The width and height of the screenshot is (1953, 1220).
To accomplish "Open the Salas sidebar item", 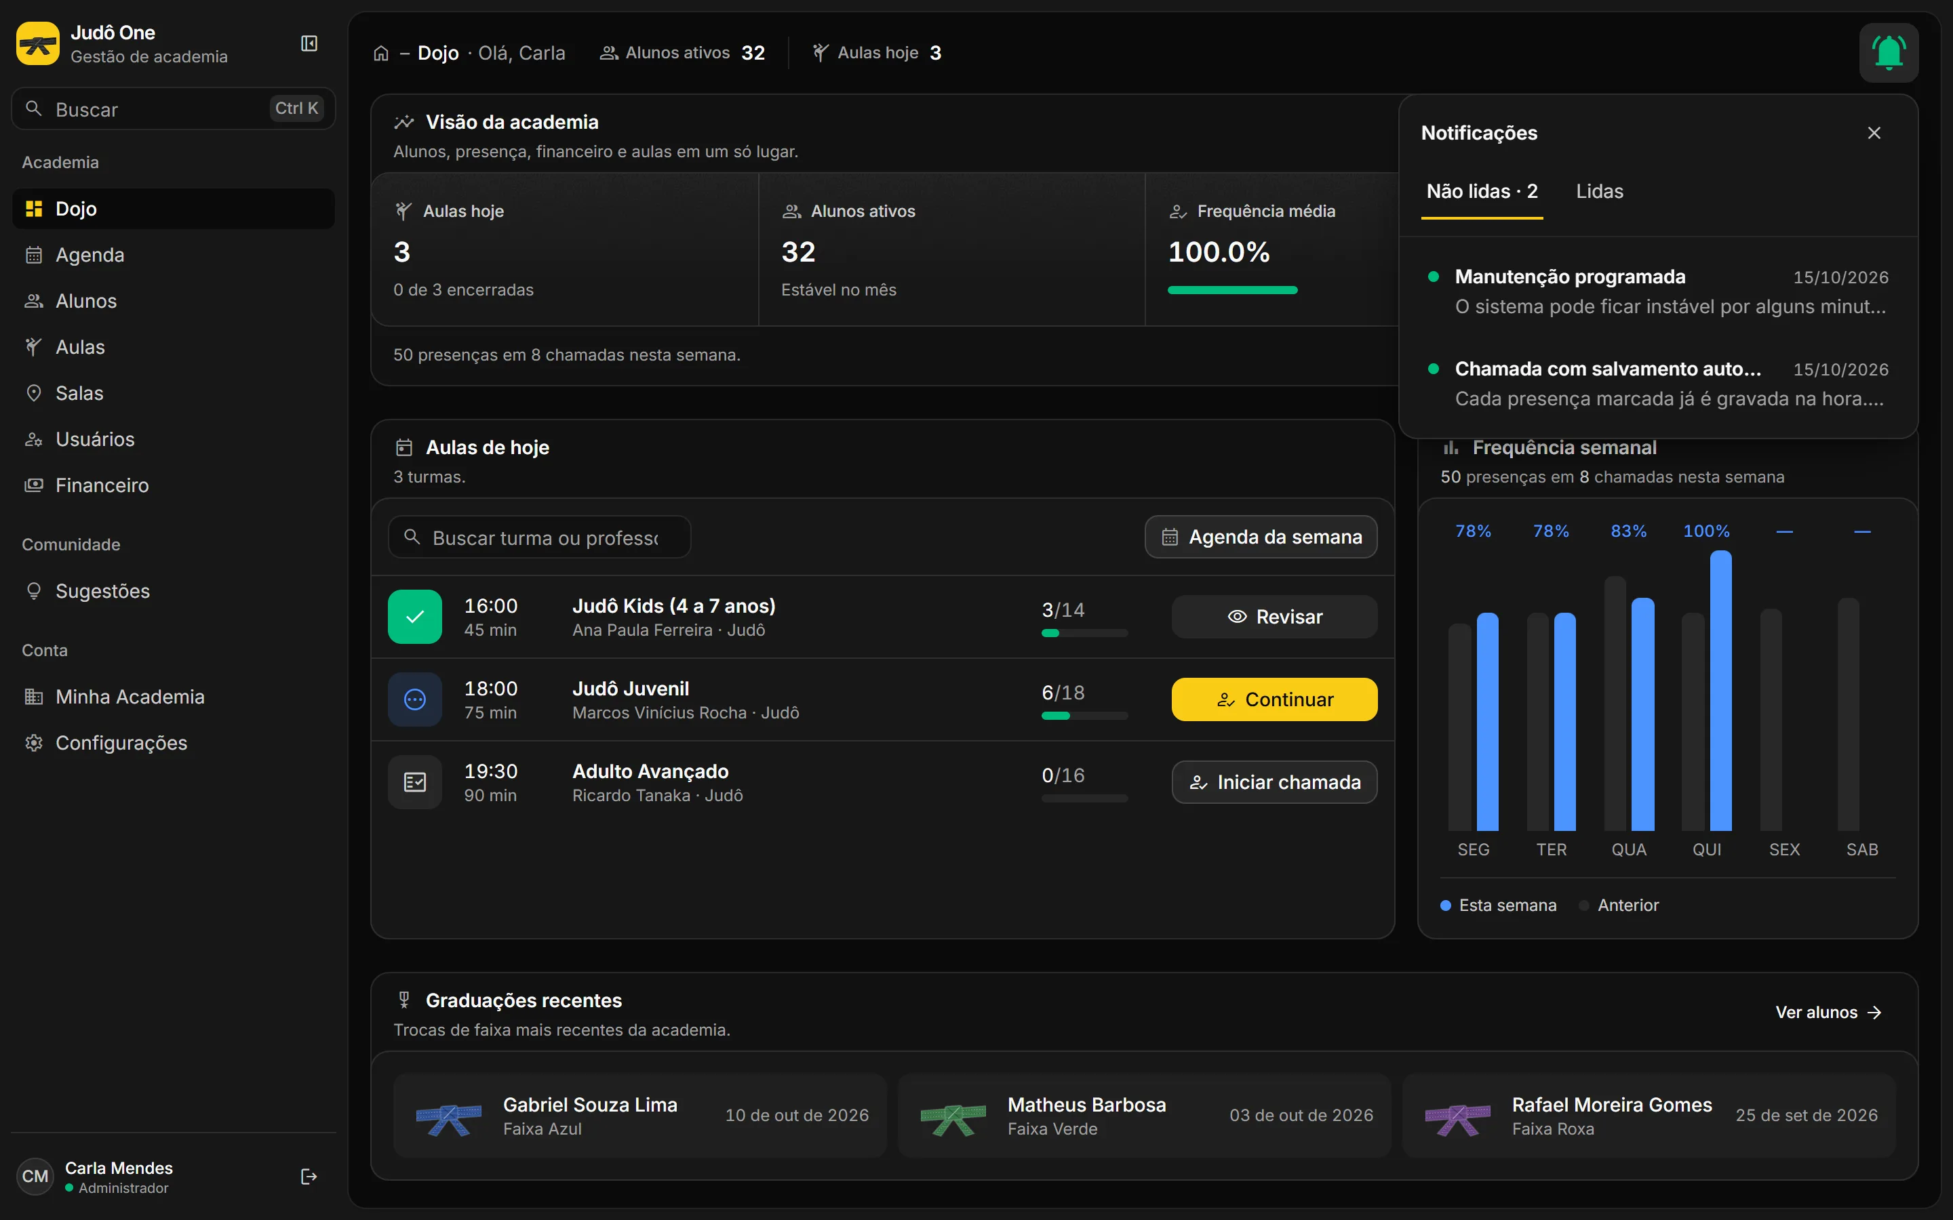I will 174,393.
